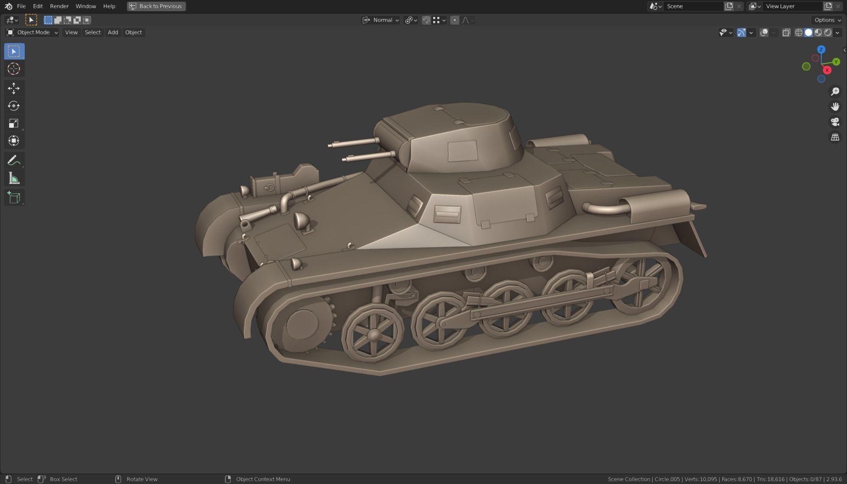
Task: Set selection mode to Subtract
Action: [x=67, y=20]
